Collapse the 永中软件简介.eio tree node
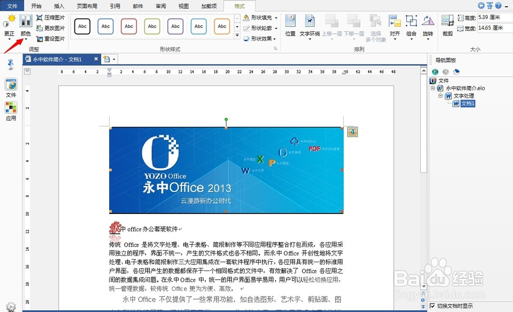The image size is (513, 312). click(433, 88)
